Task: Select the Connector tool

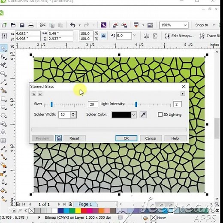Action: [3, 157]
